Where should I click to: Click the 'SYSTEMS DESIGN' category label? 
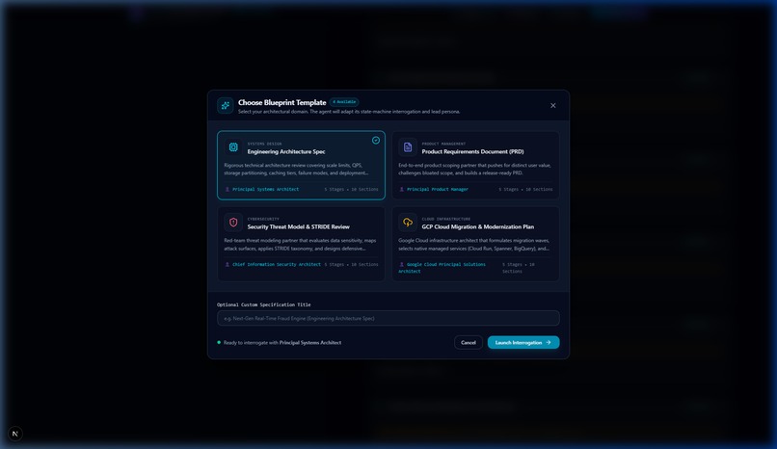pyautogui.click(x=264, y=145)
